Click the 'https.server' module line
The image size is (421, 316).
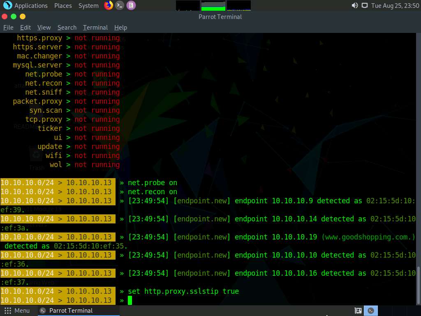[x=66, y=47]
